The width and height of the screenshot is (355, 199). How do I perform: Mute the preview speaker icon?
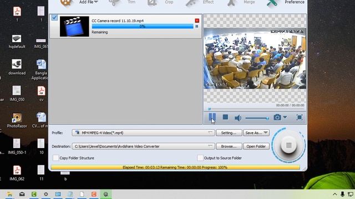coord(238,118)
